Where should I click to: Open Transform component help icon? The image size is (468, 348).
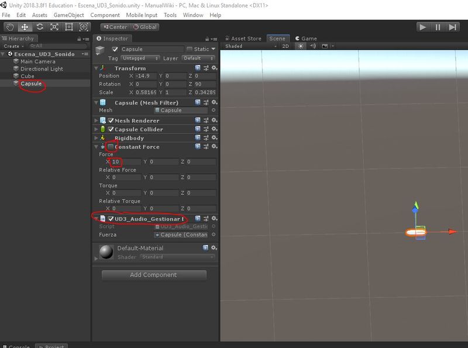[197, 68]
